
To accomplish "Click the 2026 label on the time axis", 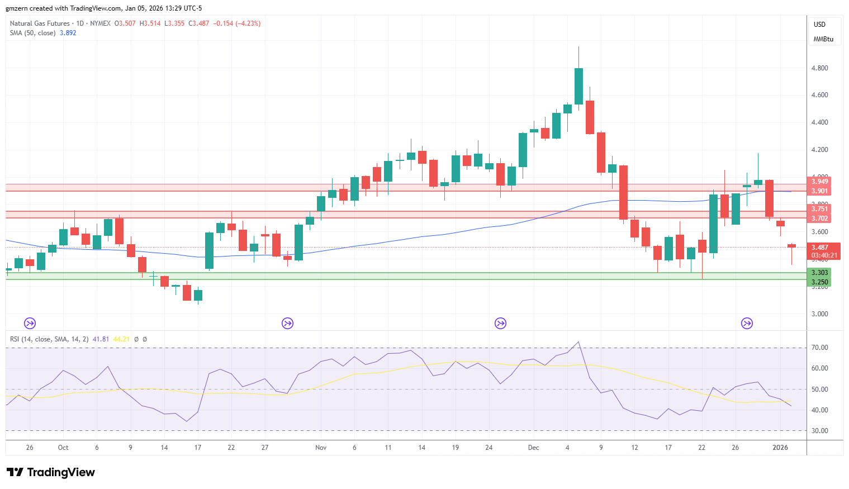I will [x=780, y=448].
